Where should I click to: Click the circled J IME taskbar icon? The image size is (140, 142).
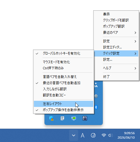pyautogui.click(x=93, y=135)
